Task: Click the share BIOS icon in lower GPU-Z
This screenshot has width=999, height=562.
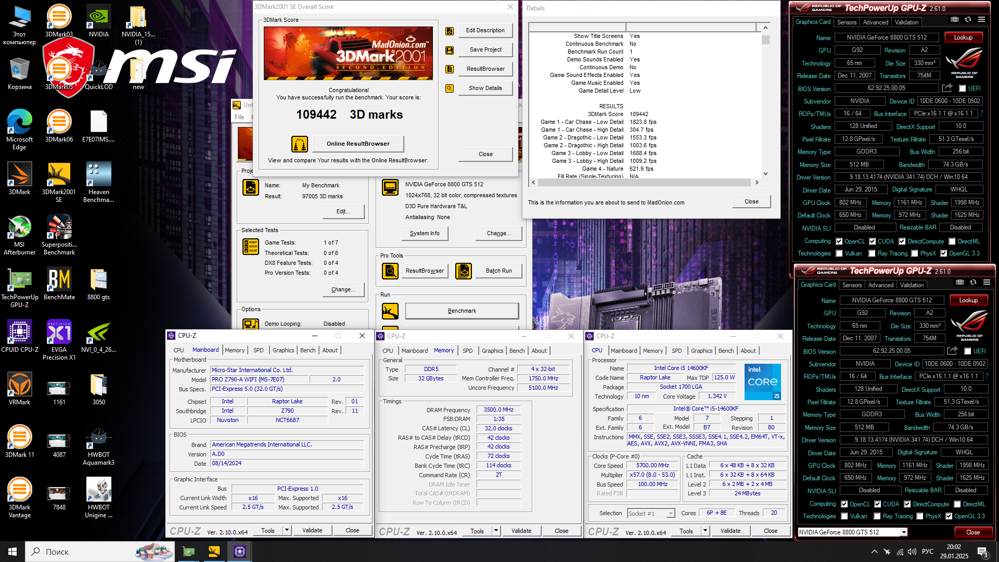Action: (x=952, y=351)
